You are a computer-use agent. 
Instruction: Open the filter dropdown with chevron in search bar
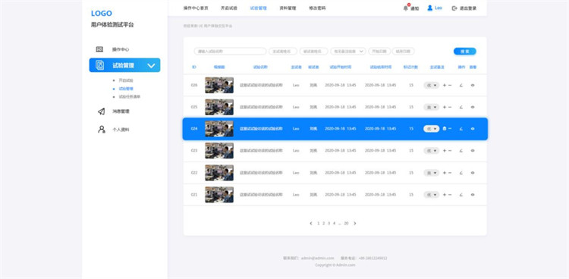[347, 52]
